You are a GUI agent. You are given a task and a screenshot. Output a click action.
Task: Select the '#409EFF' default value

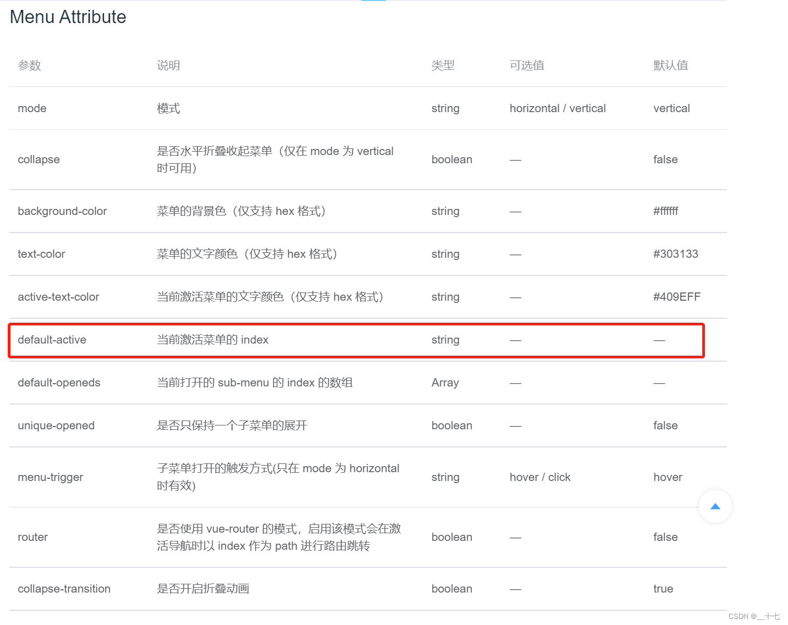[x=676, y=297]
